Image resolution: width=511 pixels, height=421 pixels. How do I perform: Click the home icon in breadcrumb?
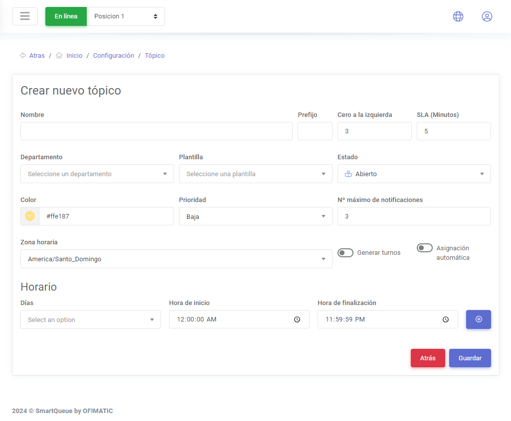click(x=59, y=56)
